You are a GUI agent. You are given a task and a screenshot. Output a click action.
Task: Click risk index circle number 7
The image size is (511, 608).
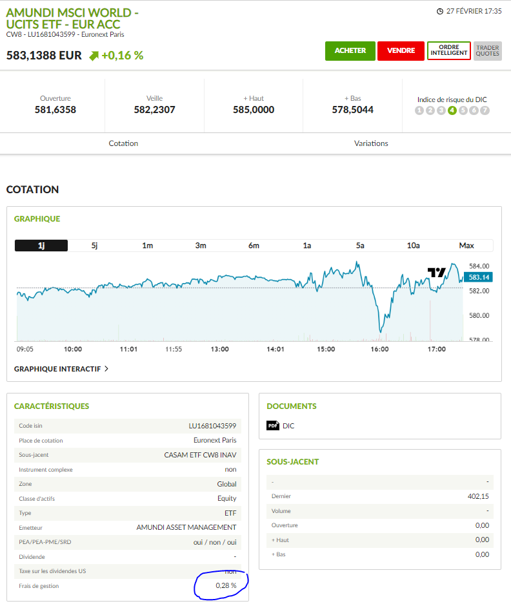coord(485,110)
